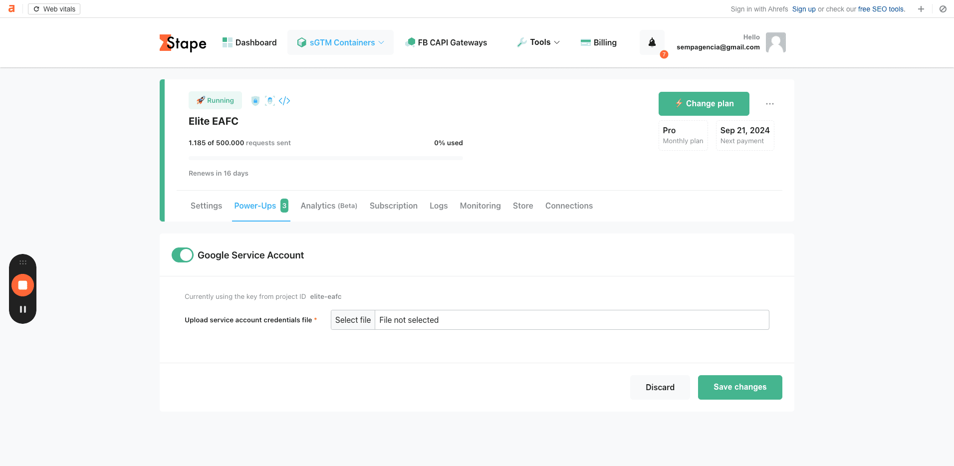The image size is (954, 466).
Task: Click the Renews in 16 days text
Action: click(219, 173)
